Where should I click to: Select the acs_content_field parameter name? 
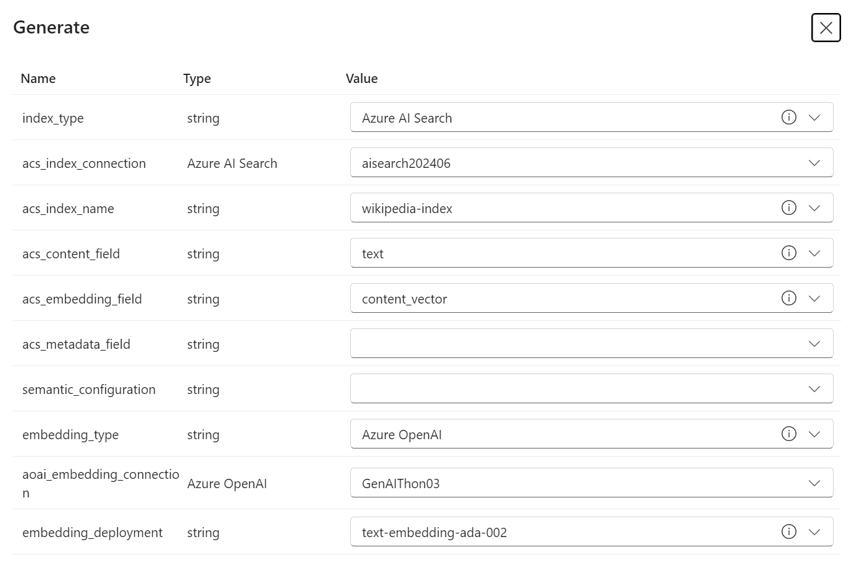click(x=71, y=254)
